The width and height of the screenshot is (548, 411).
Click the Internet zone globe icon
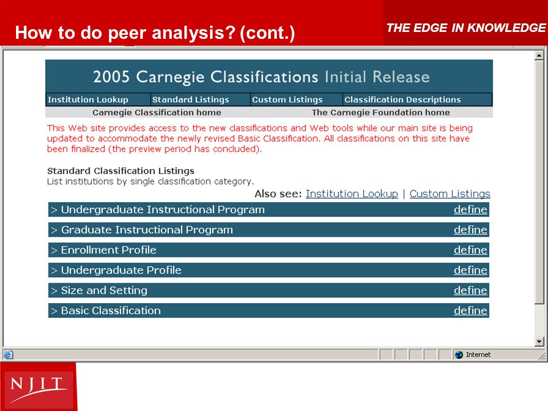click(x=459, y=354)
